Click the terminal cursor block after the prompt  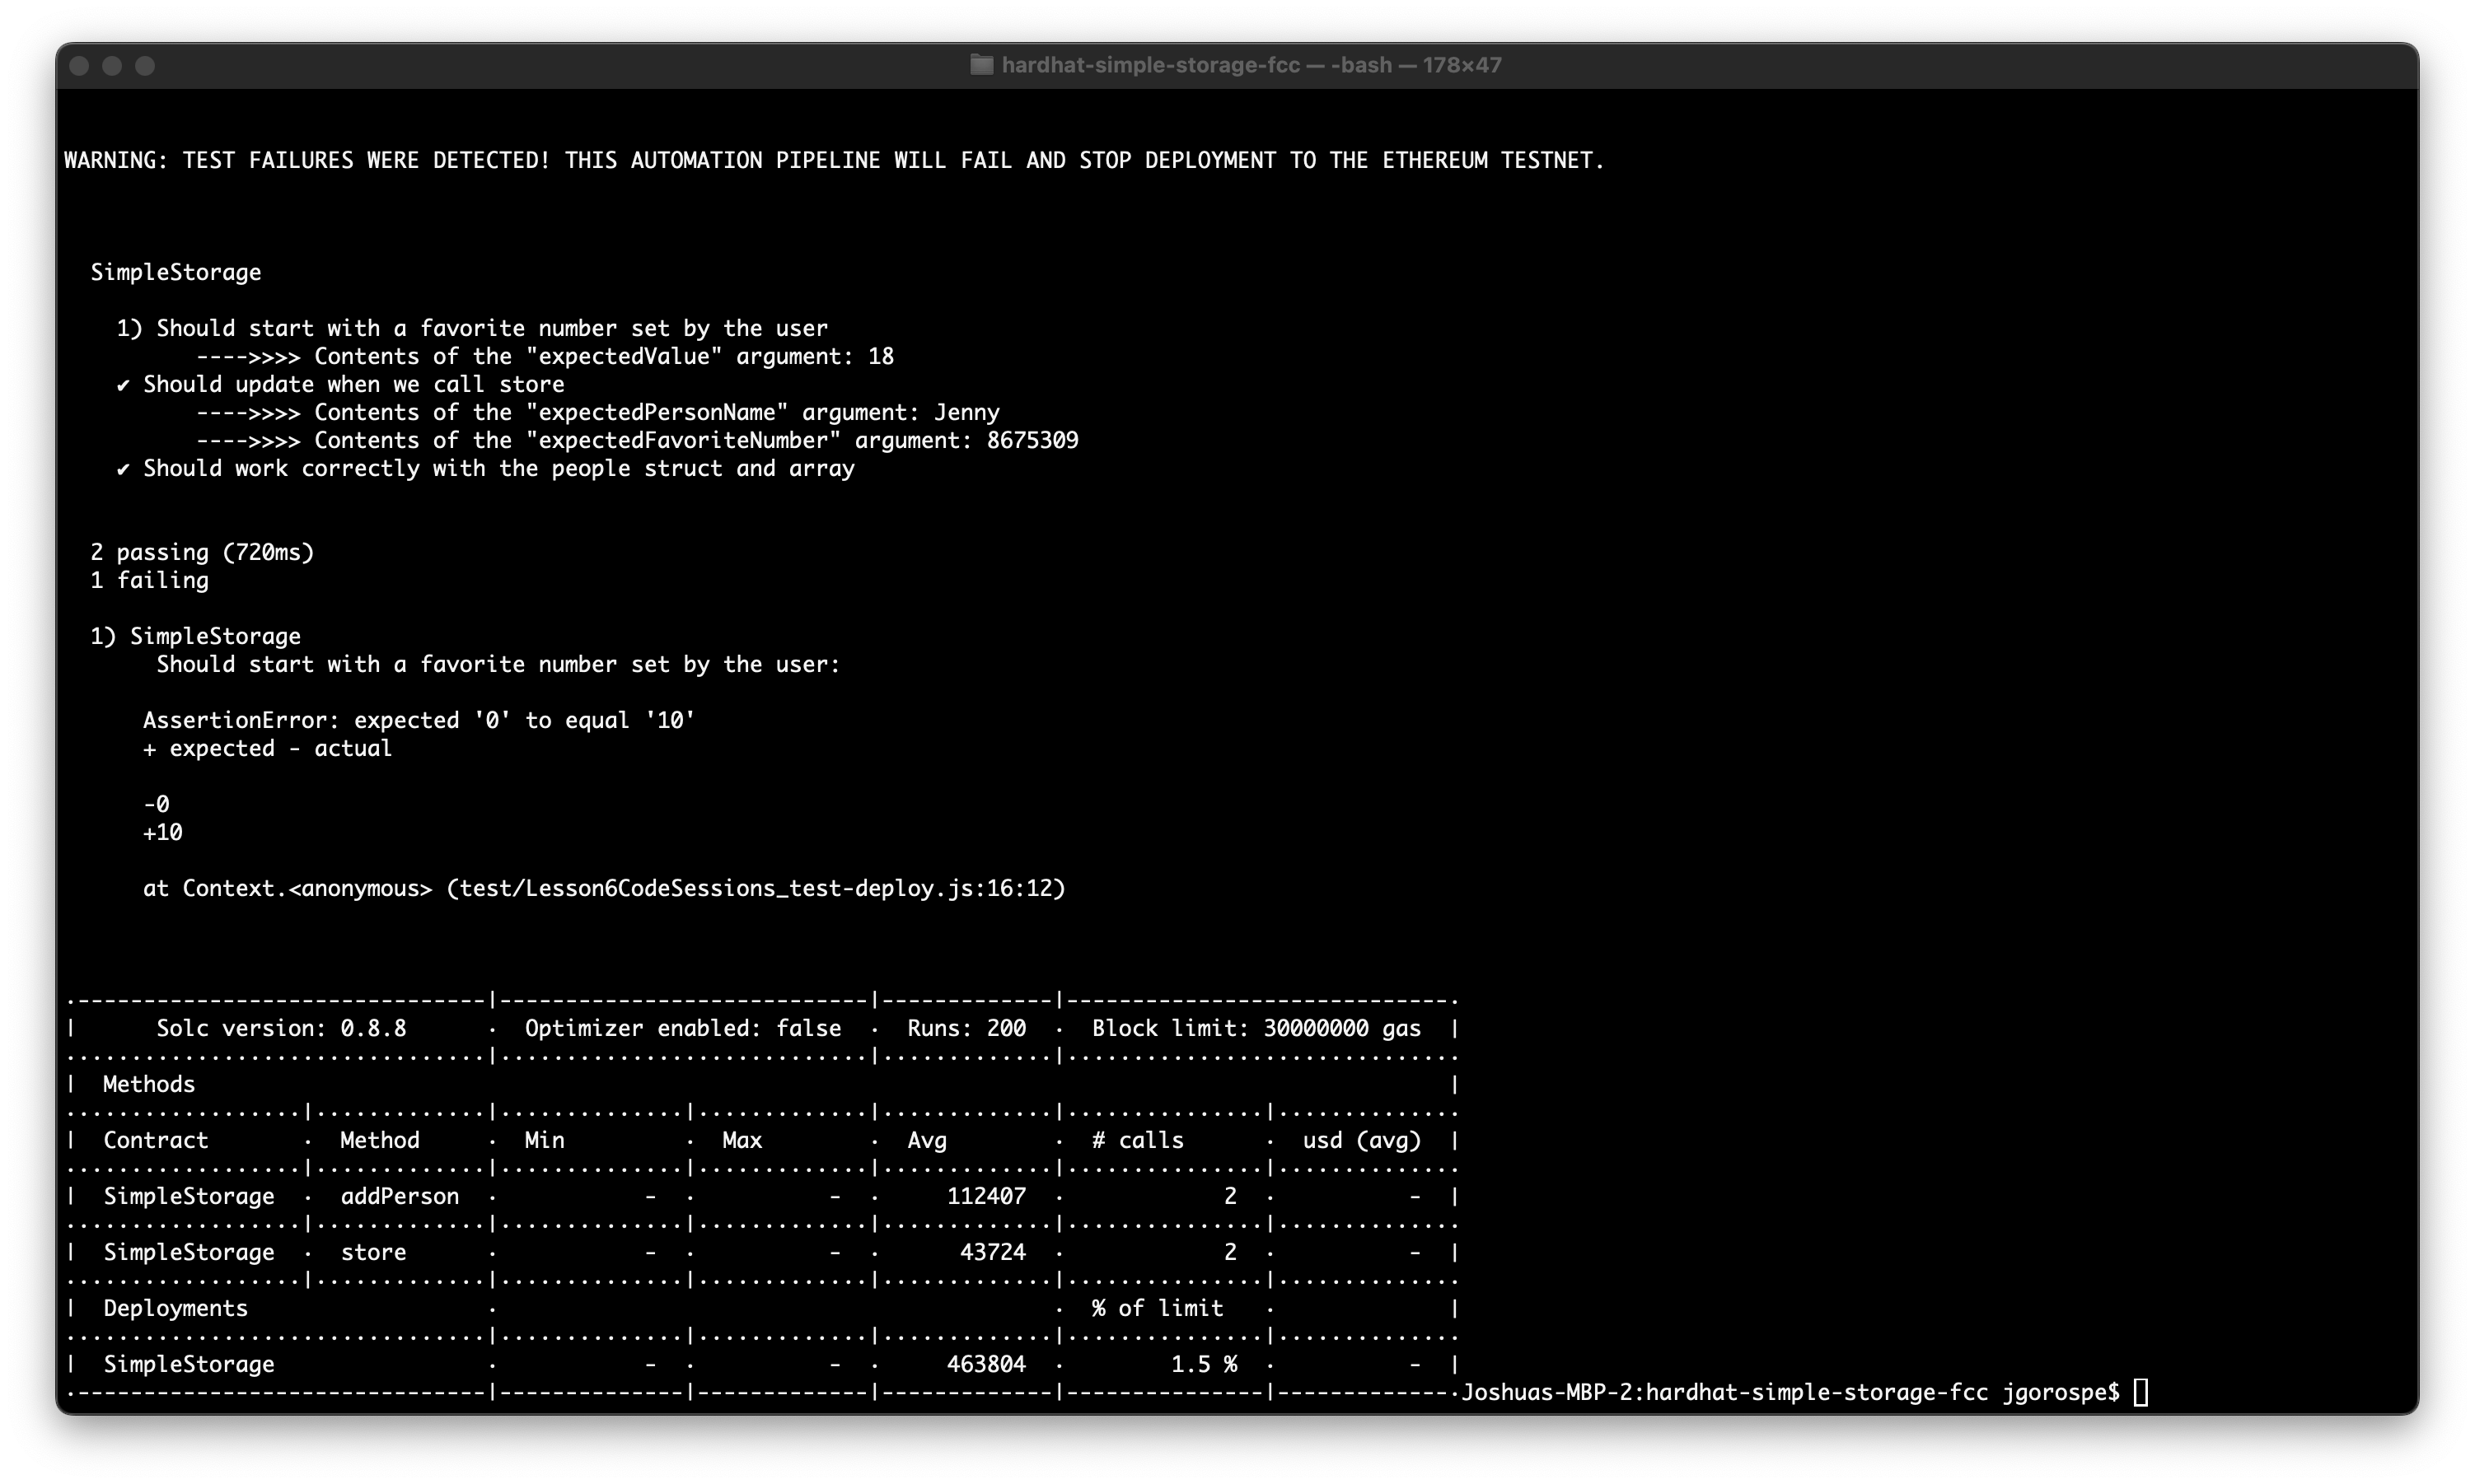[x=2140, y=1392]
